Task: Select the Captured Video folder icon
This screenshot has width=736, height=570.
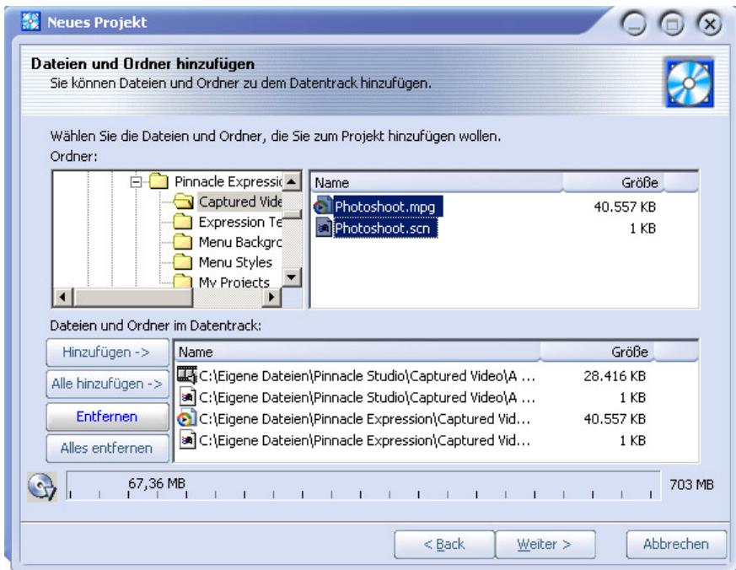Action: (183, 202)
